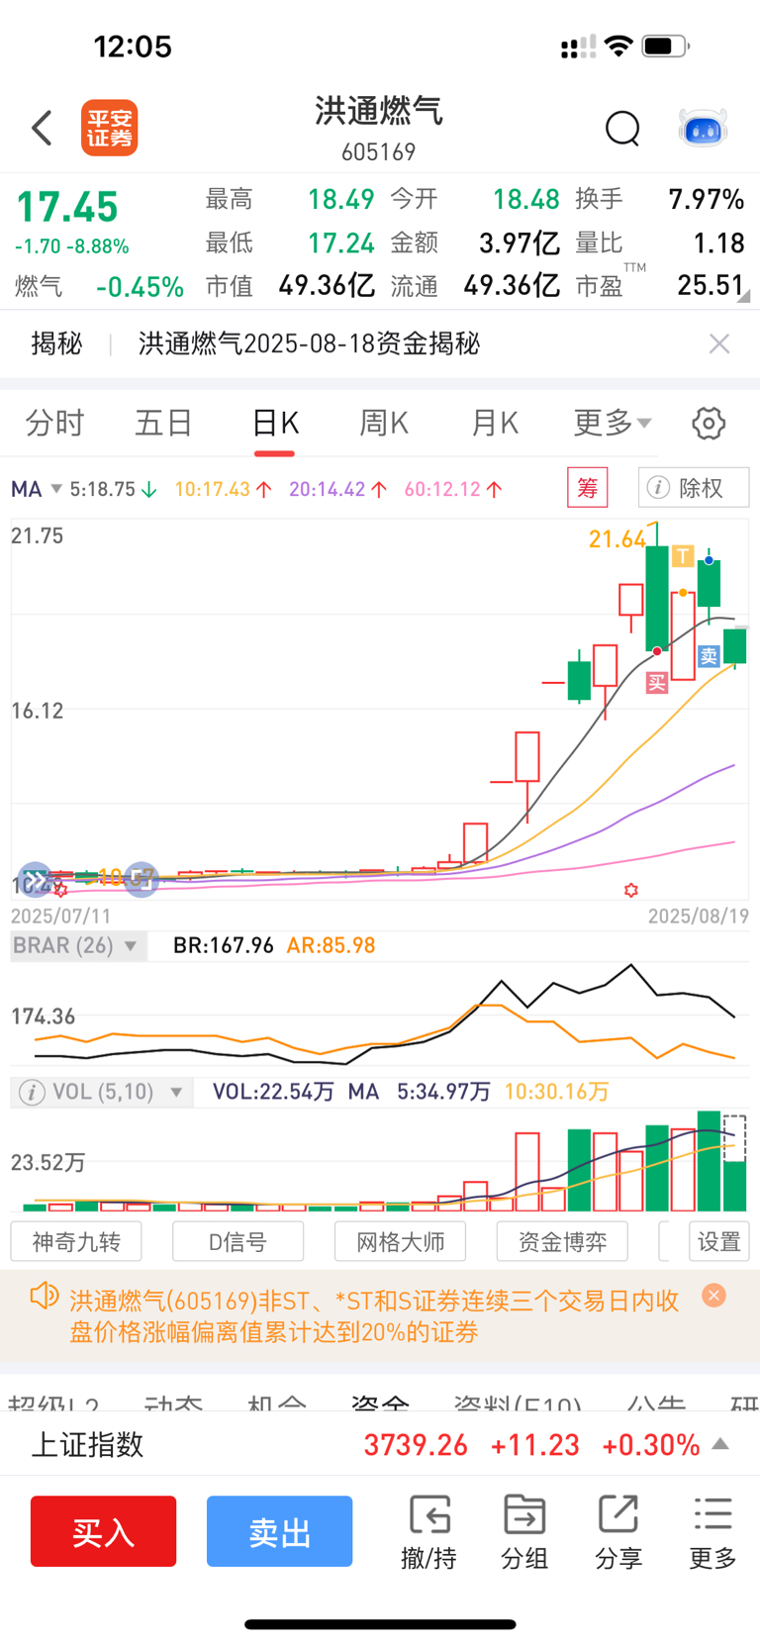The image size is (760, 1646).
Task: Tap the 买 marker on chart
Action: point(657,683)
